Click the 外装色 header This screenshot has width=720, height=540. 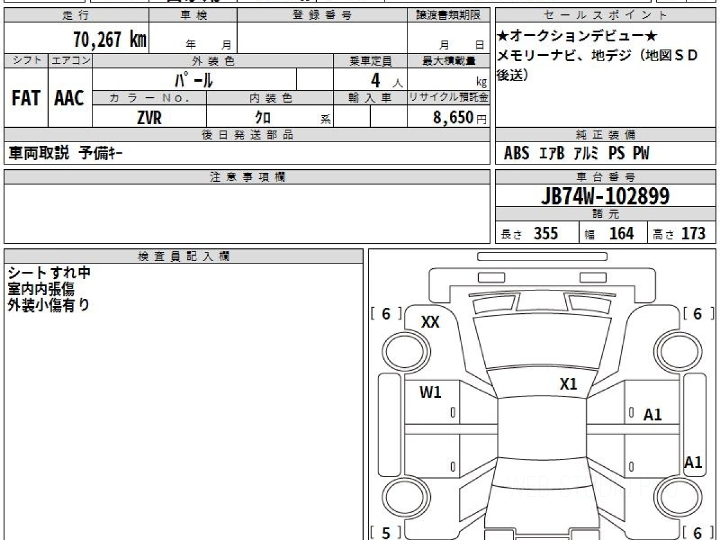(x=213, y=61)
